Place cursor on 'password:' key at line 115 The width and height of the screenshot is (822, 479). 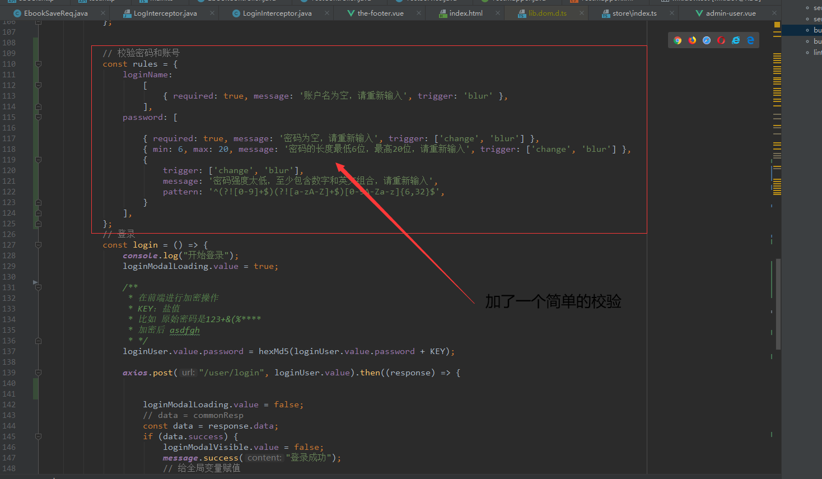(145, 117)
